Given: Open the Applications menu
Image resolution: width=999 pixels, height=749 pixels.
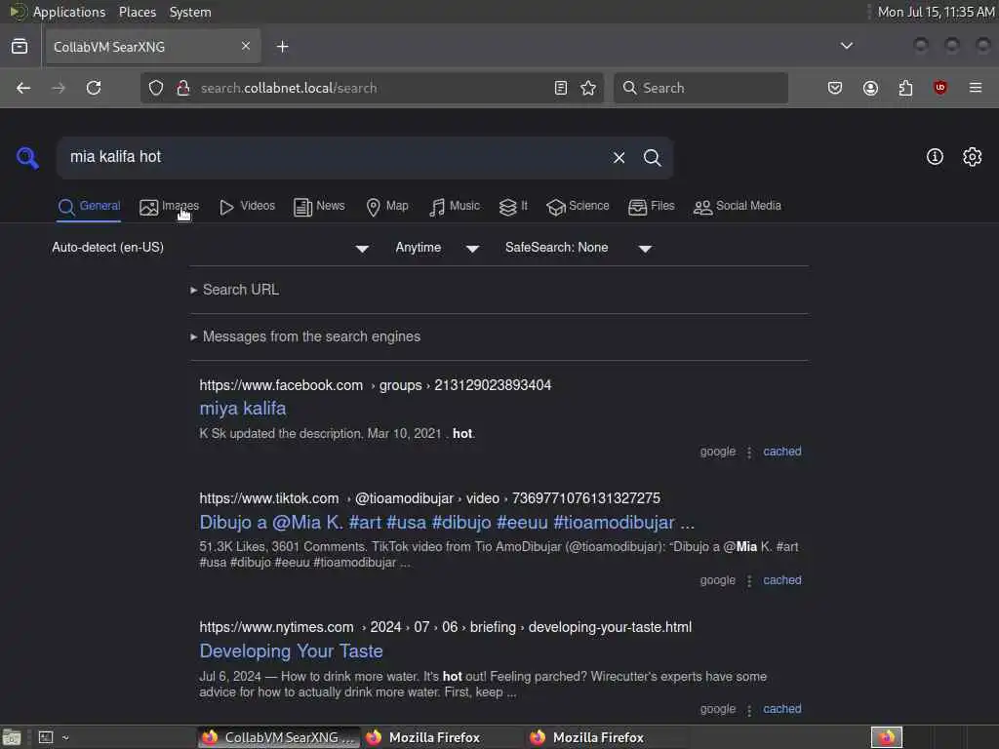Looking at the screenshot, I should (x=69, y=12).
